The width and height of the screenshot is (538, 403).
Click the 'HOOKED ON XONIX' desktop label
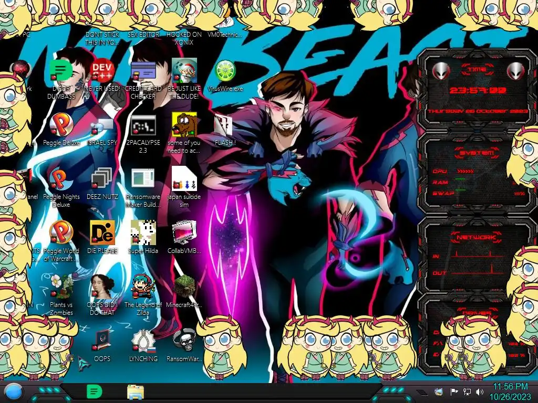184,38
